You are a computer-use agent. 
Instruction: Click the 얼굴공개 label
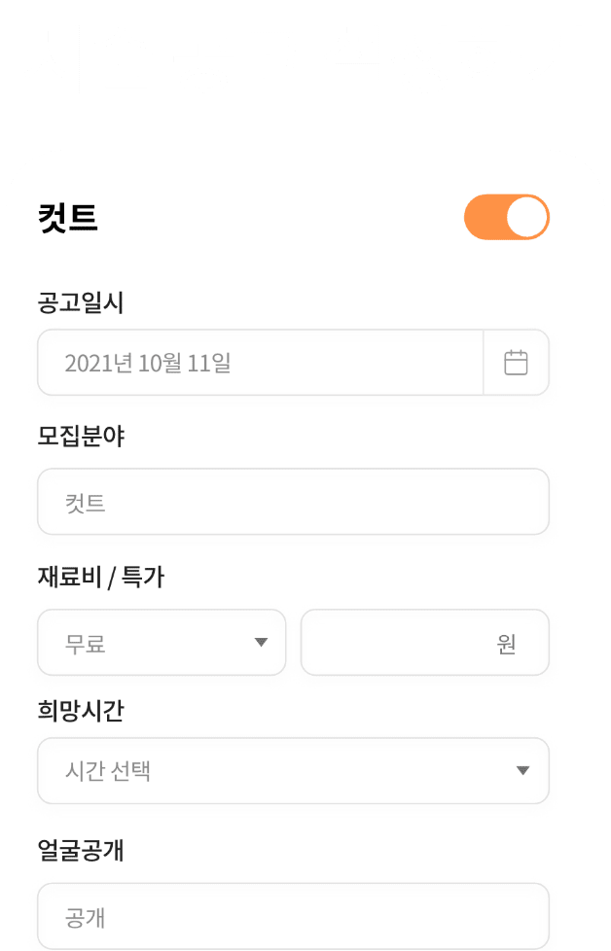point(81,850)
